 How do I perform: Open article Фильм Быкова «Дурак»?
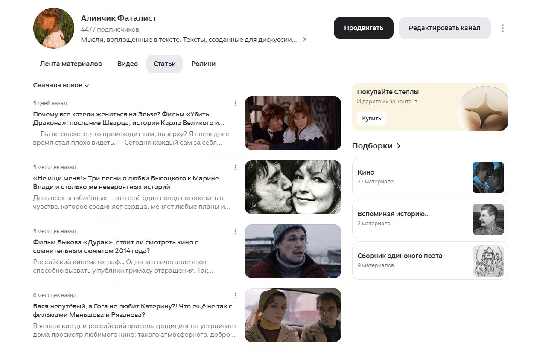tap(116, 247)
